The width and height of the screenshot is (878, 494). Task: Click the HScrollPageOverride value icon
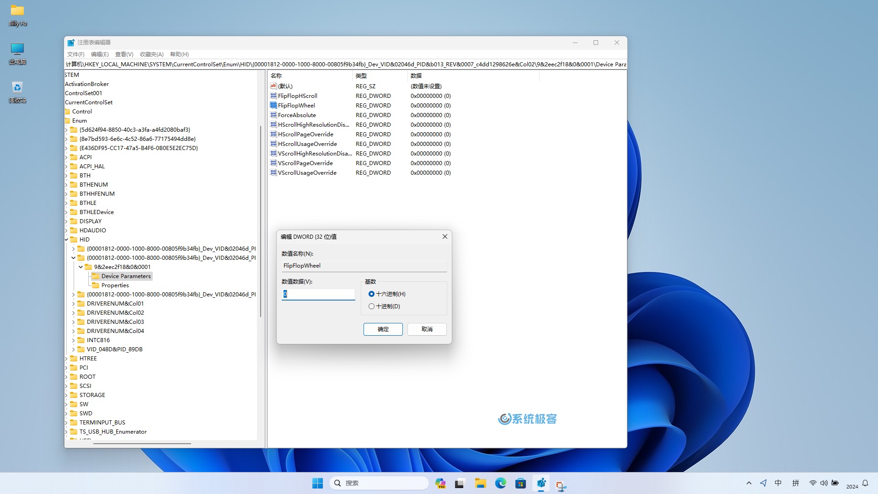point(273,134)
